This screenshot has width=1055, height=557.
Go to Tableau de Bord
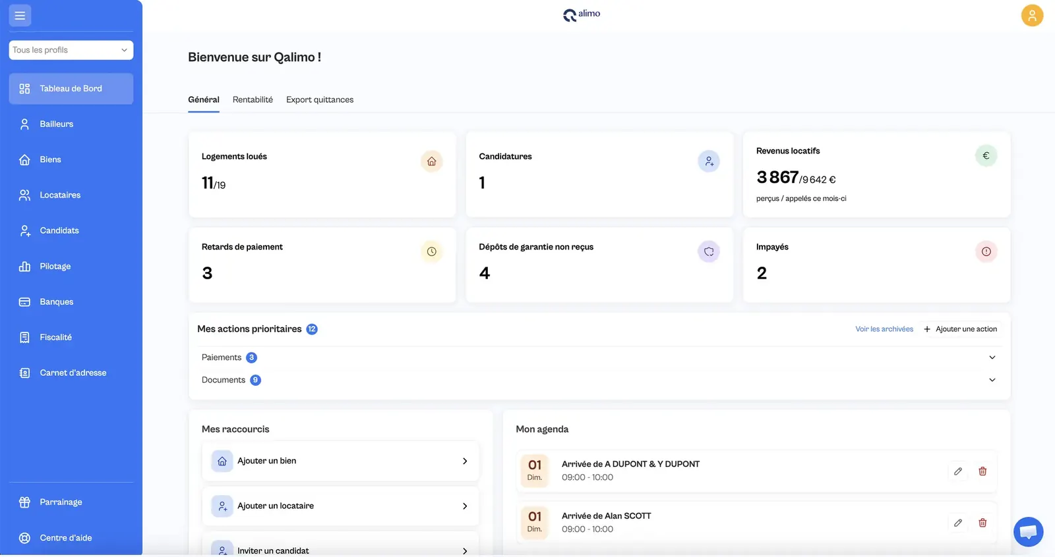71,89
